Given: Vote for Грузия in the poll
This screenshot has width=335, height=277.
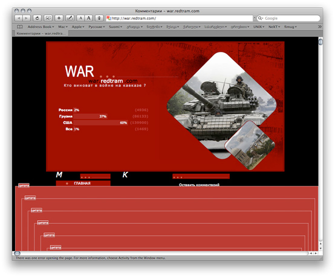Looking at the screenshot, I should click(x=66, y=116).
